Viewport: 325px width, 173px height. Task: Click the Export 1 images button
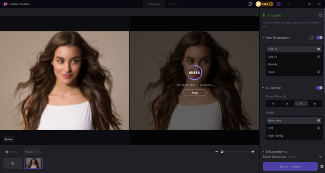290,166
